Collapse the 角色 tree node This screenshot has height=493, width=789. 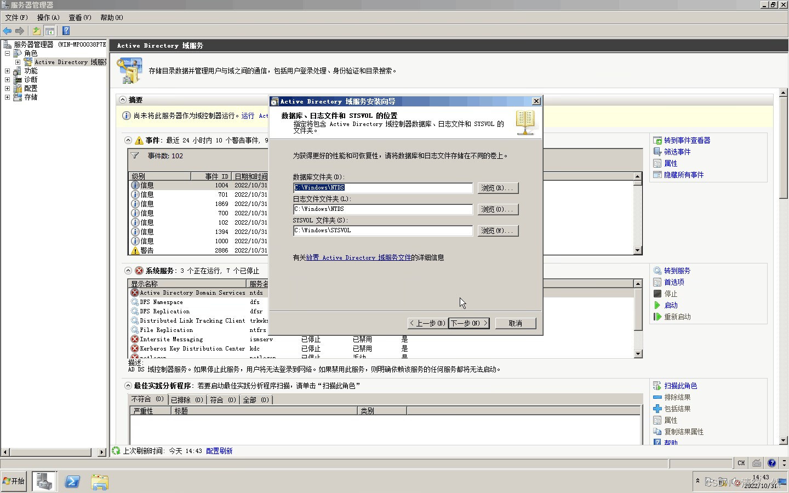pos(7,53)
